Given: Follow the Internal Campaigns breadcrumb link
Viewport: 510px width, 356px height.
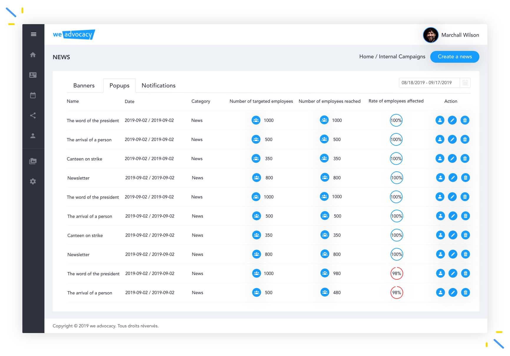Looking at the screenshot, I should pos(402,57).
